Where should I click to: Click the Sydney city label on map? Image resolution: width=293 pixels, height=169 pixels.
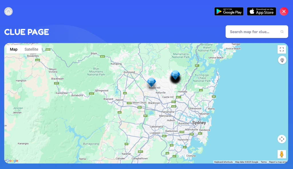click(199, 123)
